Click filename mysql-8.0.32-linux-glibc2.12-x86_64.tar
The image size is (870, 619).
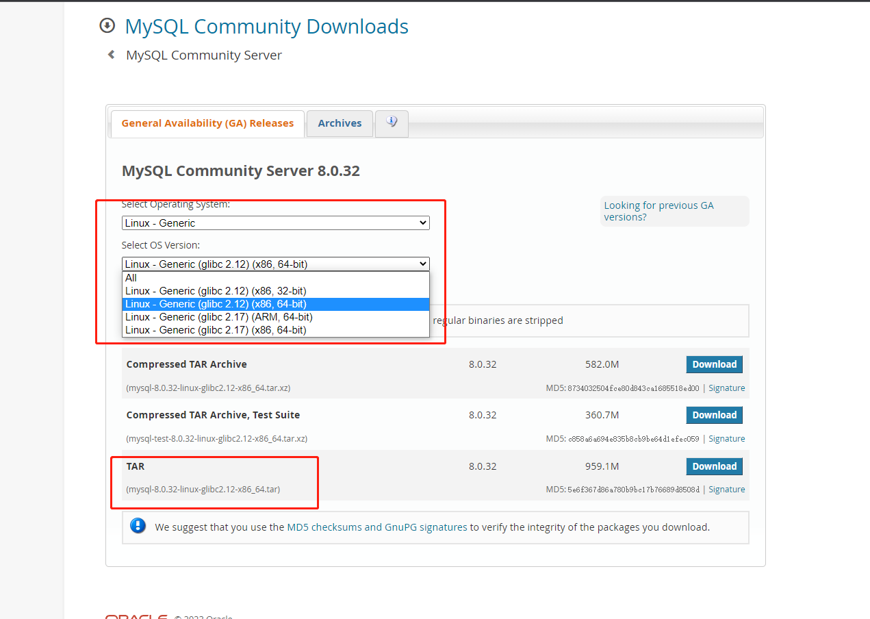[203, 489]
